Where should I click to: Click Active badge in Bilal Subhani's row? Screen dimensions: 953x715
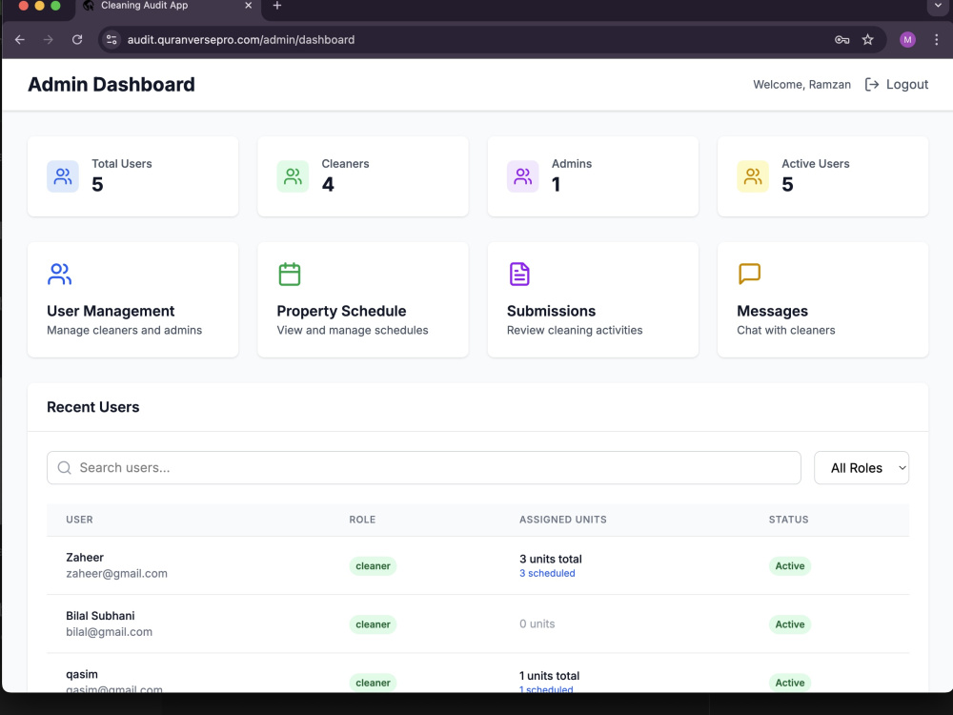(789, 624)
